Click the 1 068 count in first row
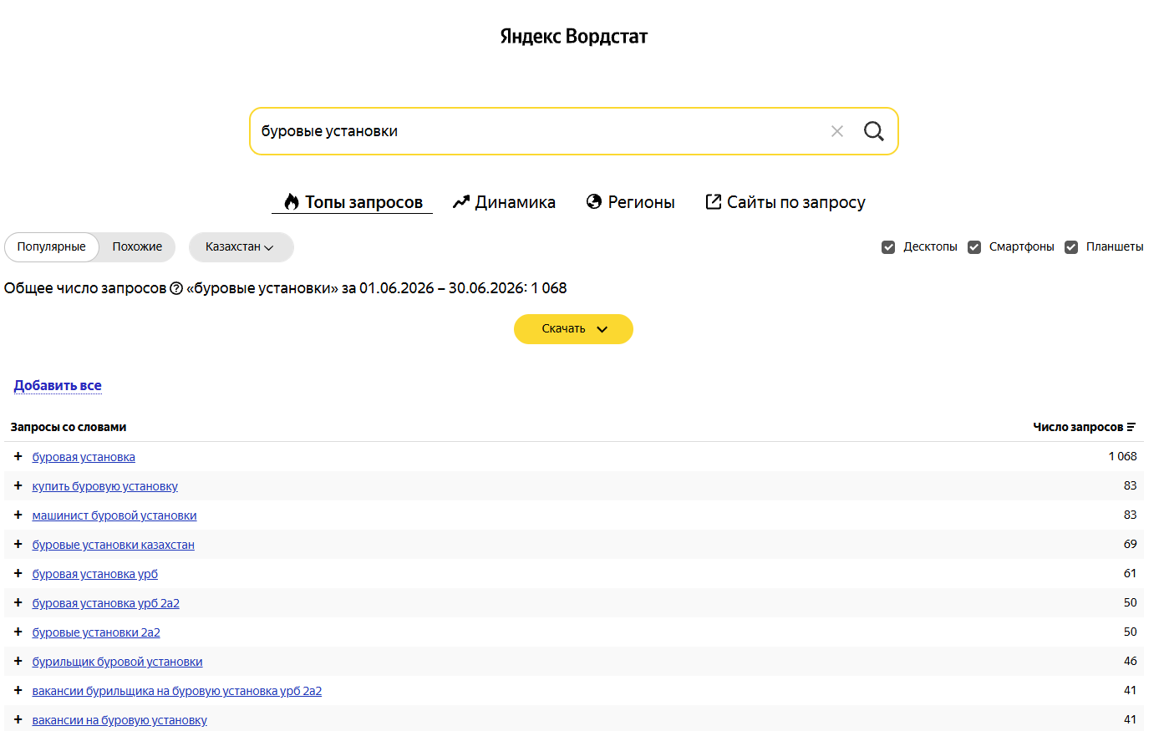This screenshot has width=1164, height=731. click(1122, 456)
